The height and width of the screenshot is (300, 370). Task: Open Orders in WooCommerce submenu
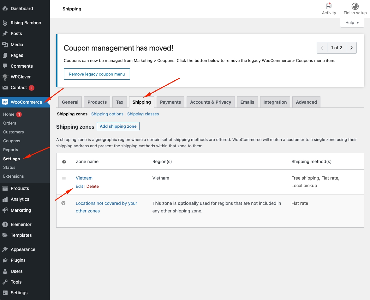(9, 123)
